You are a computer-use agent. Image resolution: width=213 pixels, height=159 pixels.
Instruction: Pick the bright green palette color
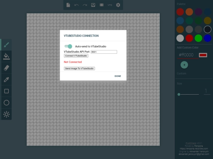[198, 38]
